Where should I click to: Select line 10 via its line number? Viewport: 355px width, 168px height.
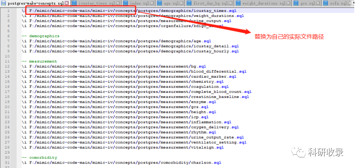tap(7, 56)
